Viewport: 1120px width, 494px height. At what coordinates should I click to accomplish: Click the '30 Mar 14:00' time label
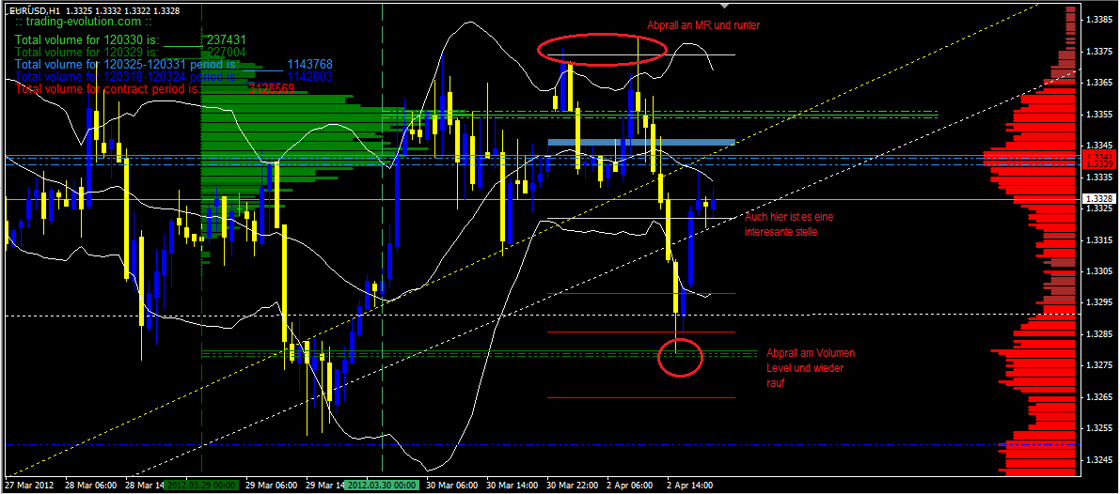512,485
